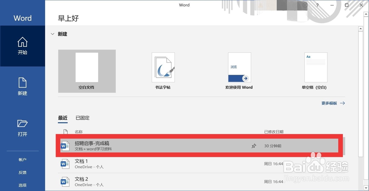Go to 帐户 in sidebar
Image resolution: width=369 pixels, height=191 pixels.
[23, 160]
